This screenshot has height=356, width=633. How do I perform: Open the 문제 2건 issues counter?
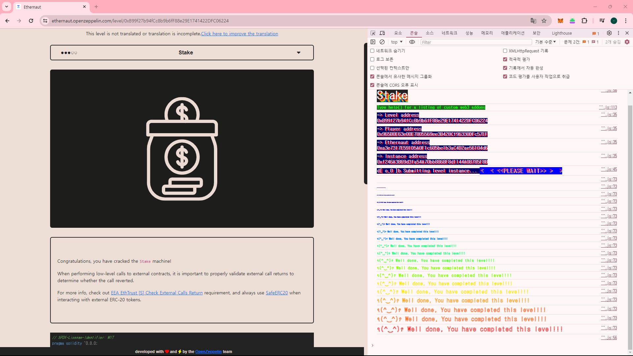(581, 42)
